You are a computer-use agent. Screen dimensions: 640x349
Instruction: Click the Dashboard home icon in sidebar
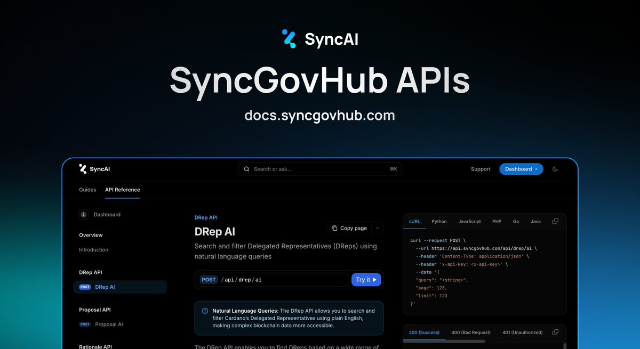pyautogui.click(x=83, y=215)
